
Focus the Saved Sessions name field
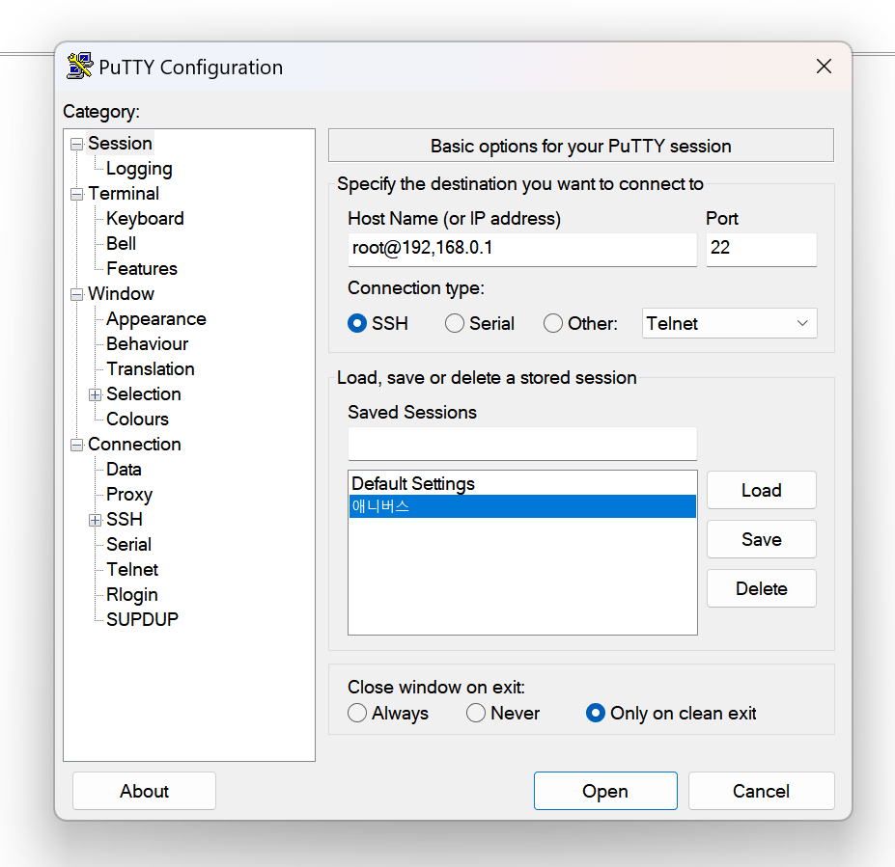click(522, 444)
